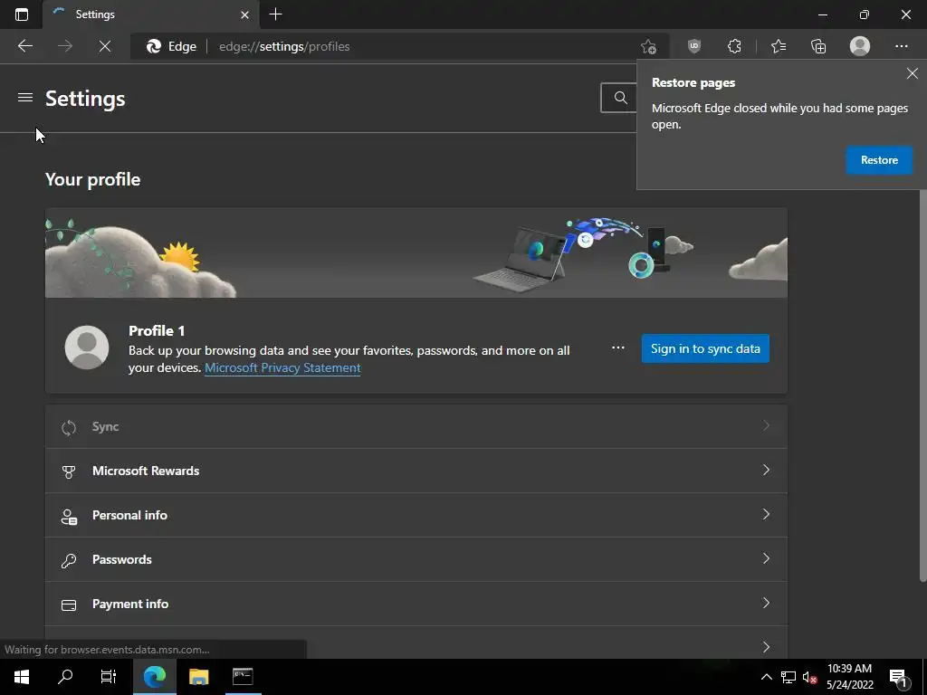This screenshot has height=695, width=927.
Task: Open Settings and more ellipsis menu
Action: pos(901,46)
